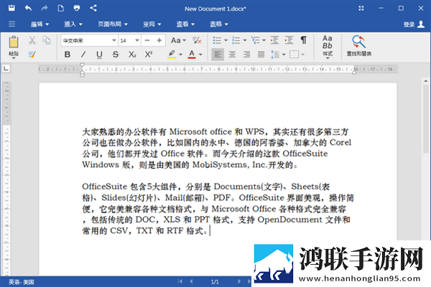This screenshot has width=431, height=287.
Task: Toggle Strikethrough formatting
Action: pyautogui.click(x=116, y=55)
